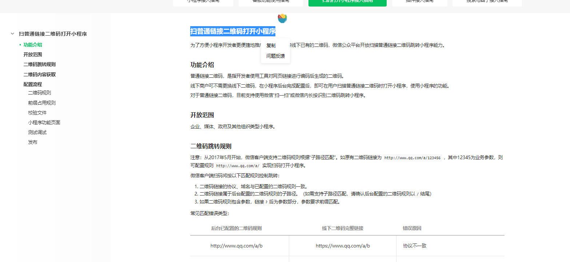Click the highlighted page title 扫普通链接二维码打开小程序
570x262 pixels.
coord(233,31)
